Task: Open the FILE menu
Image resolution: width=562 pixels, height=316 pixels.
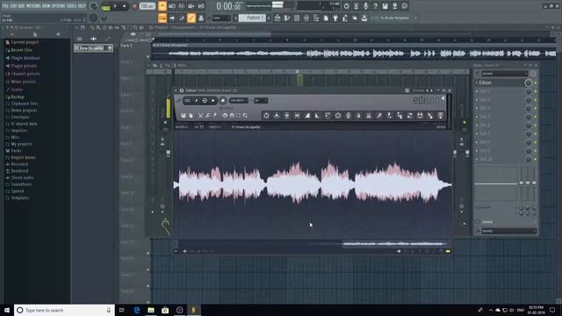Action: click(x=5, y=6)
